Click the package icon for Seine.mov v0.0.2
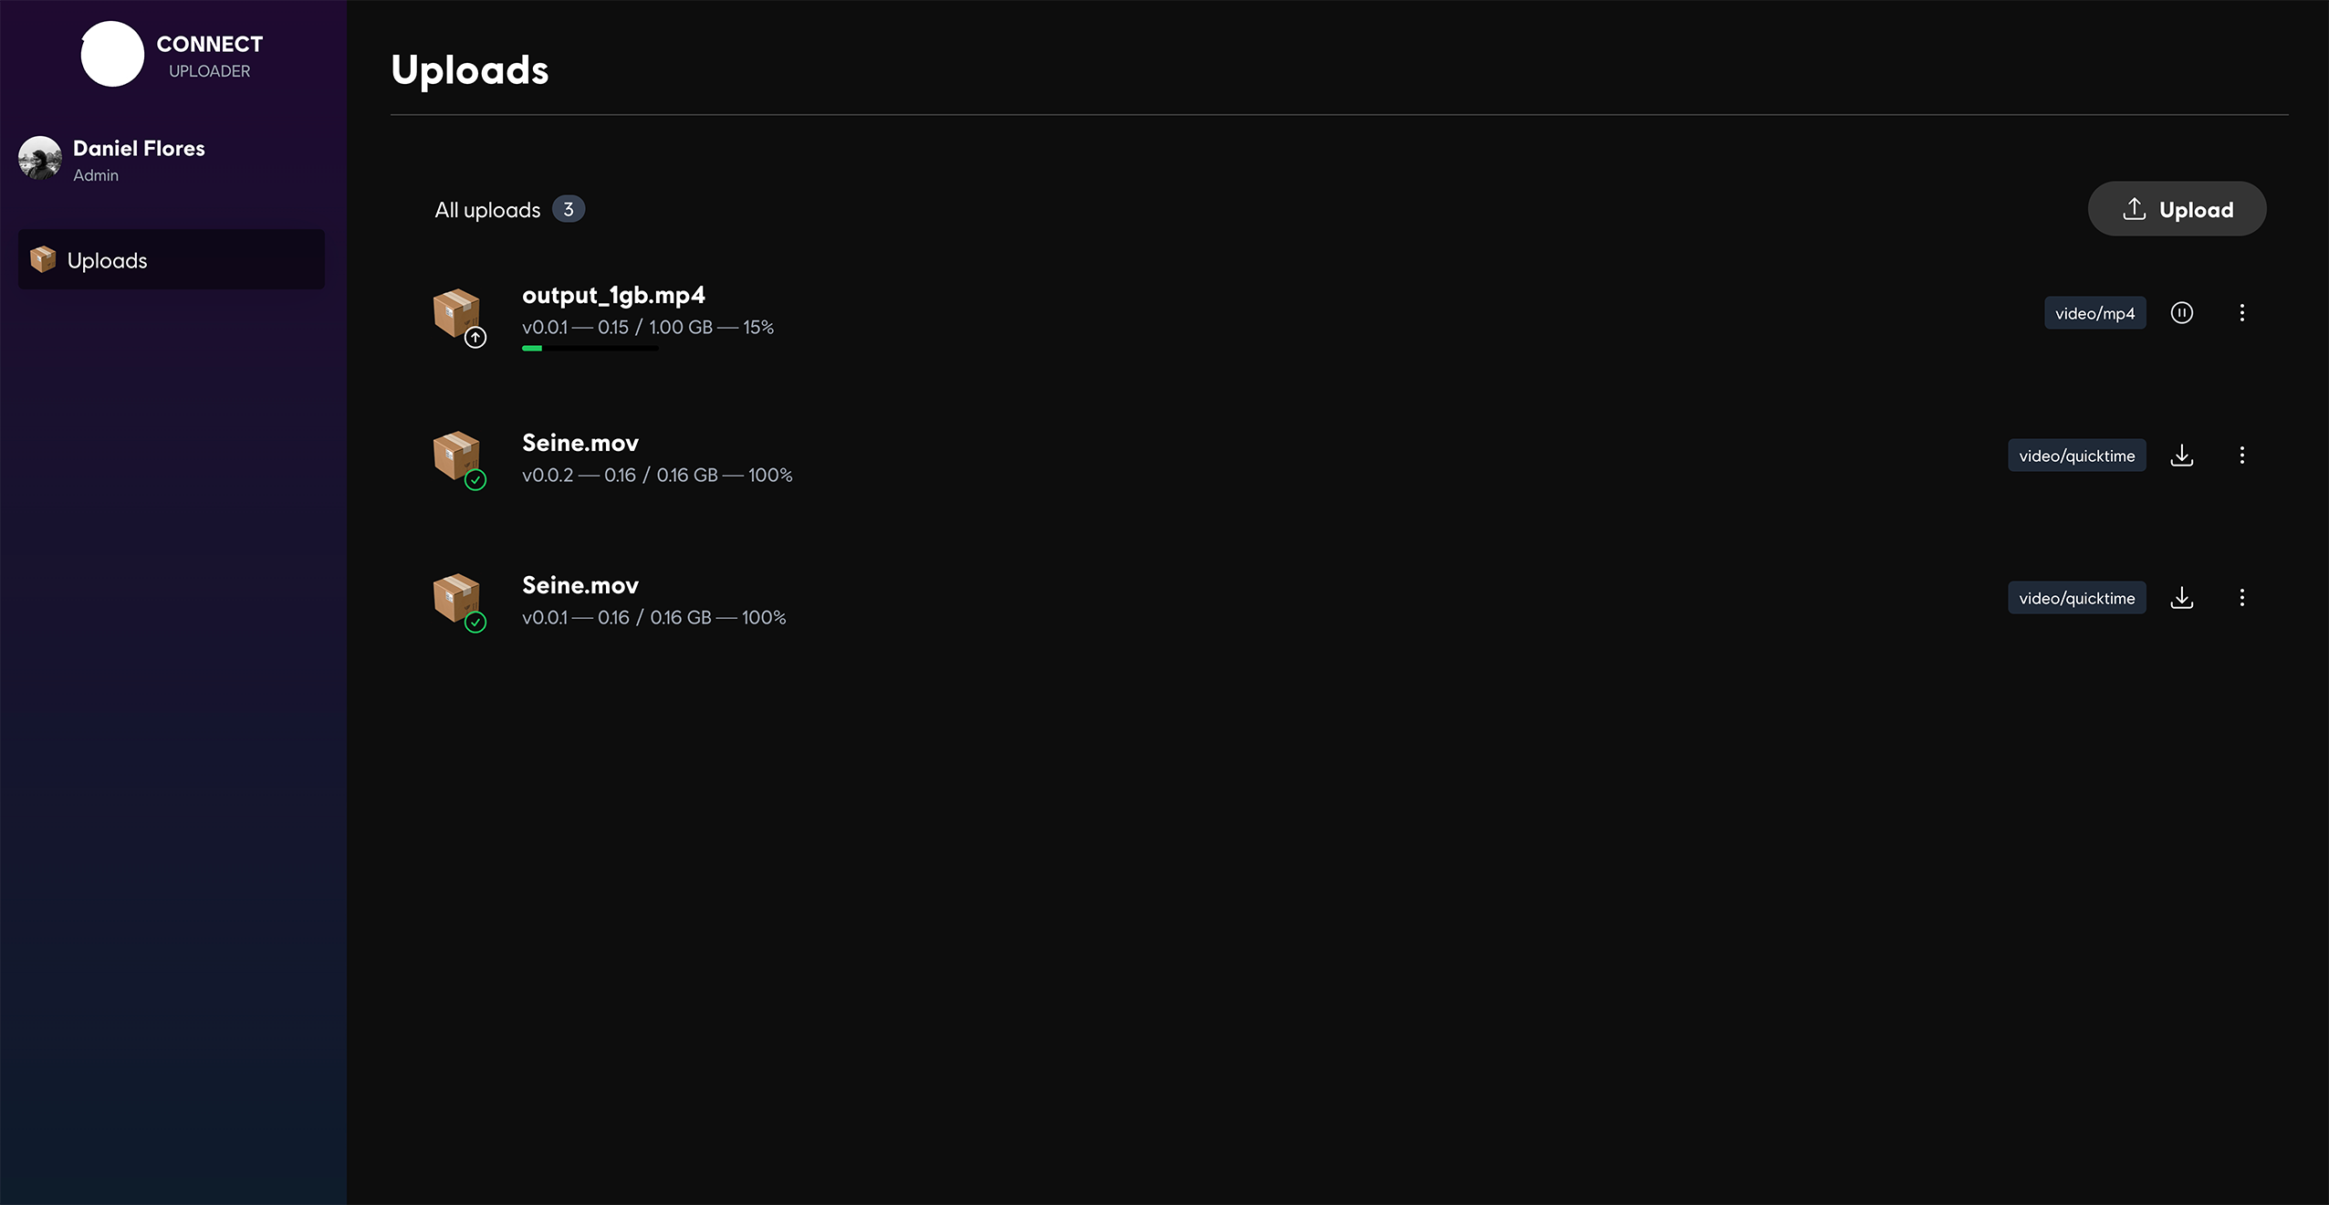Viewport: 2329px width, 1205px height. point(455,455)
